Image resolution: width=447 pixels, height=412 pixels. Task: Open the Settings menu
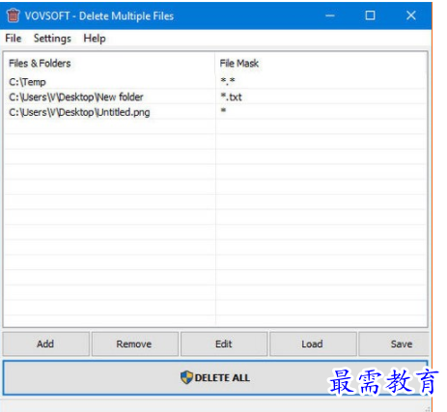point(52,39)
